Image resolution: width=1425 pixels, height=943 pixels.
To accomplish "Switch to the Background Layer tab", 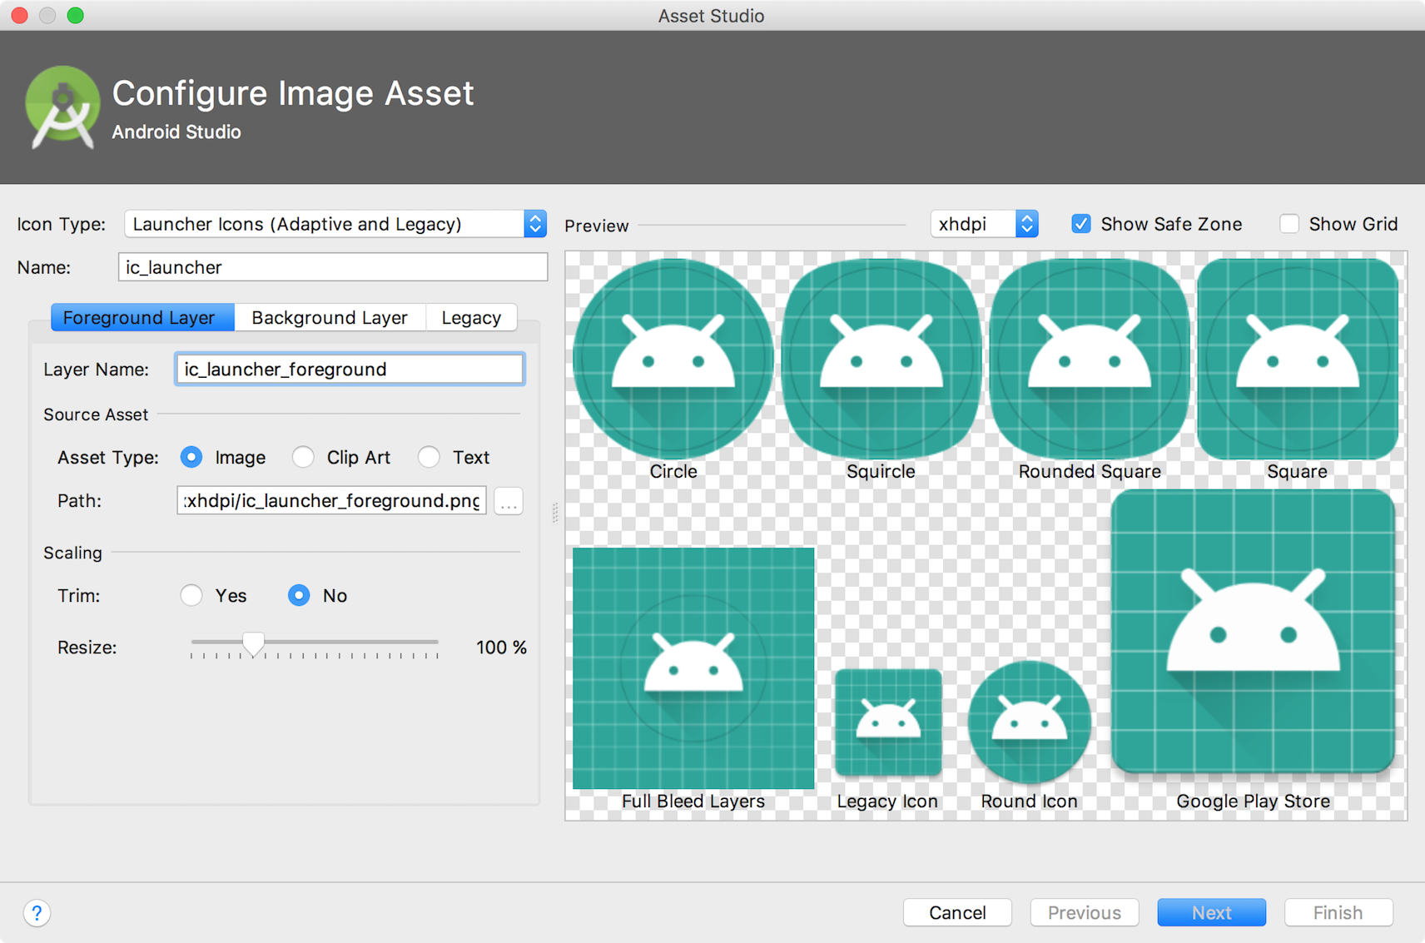I will pyautogui.click(x=330, y=317).
